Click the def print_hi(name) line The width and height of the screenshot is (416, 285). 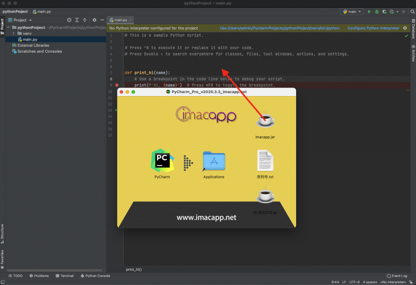click(147, 73)
